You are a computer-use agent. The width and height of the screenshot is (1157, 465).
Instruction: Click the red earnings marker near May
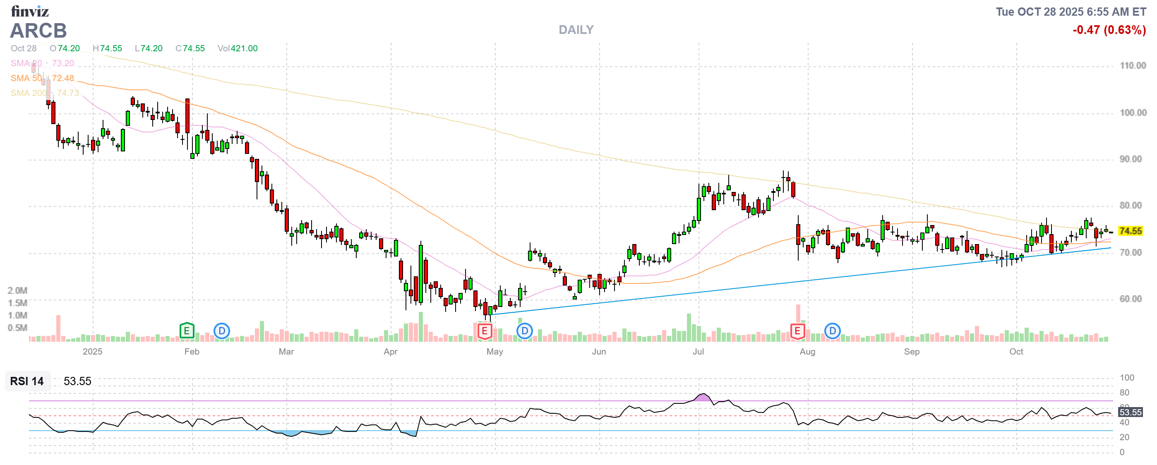pyautogui.click(x=484, y=331)
